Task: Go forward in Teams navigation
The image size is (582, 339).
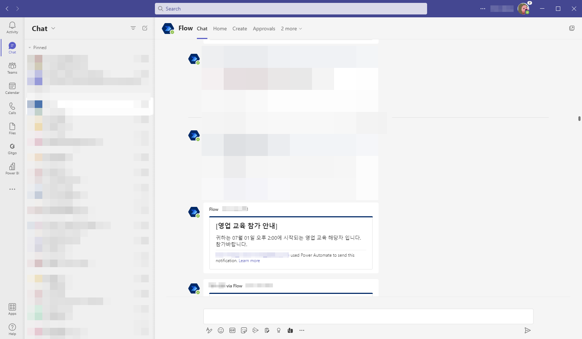Action: tap(17, 9)
